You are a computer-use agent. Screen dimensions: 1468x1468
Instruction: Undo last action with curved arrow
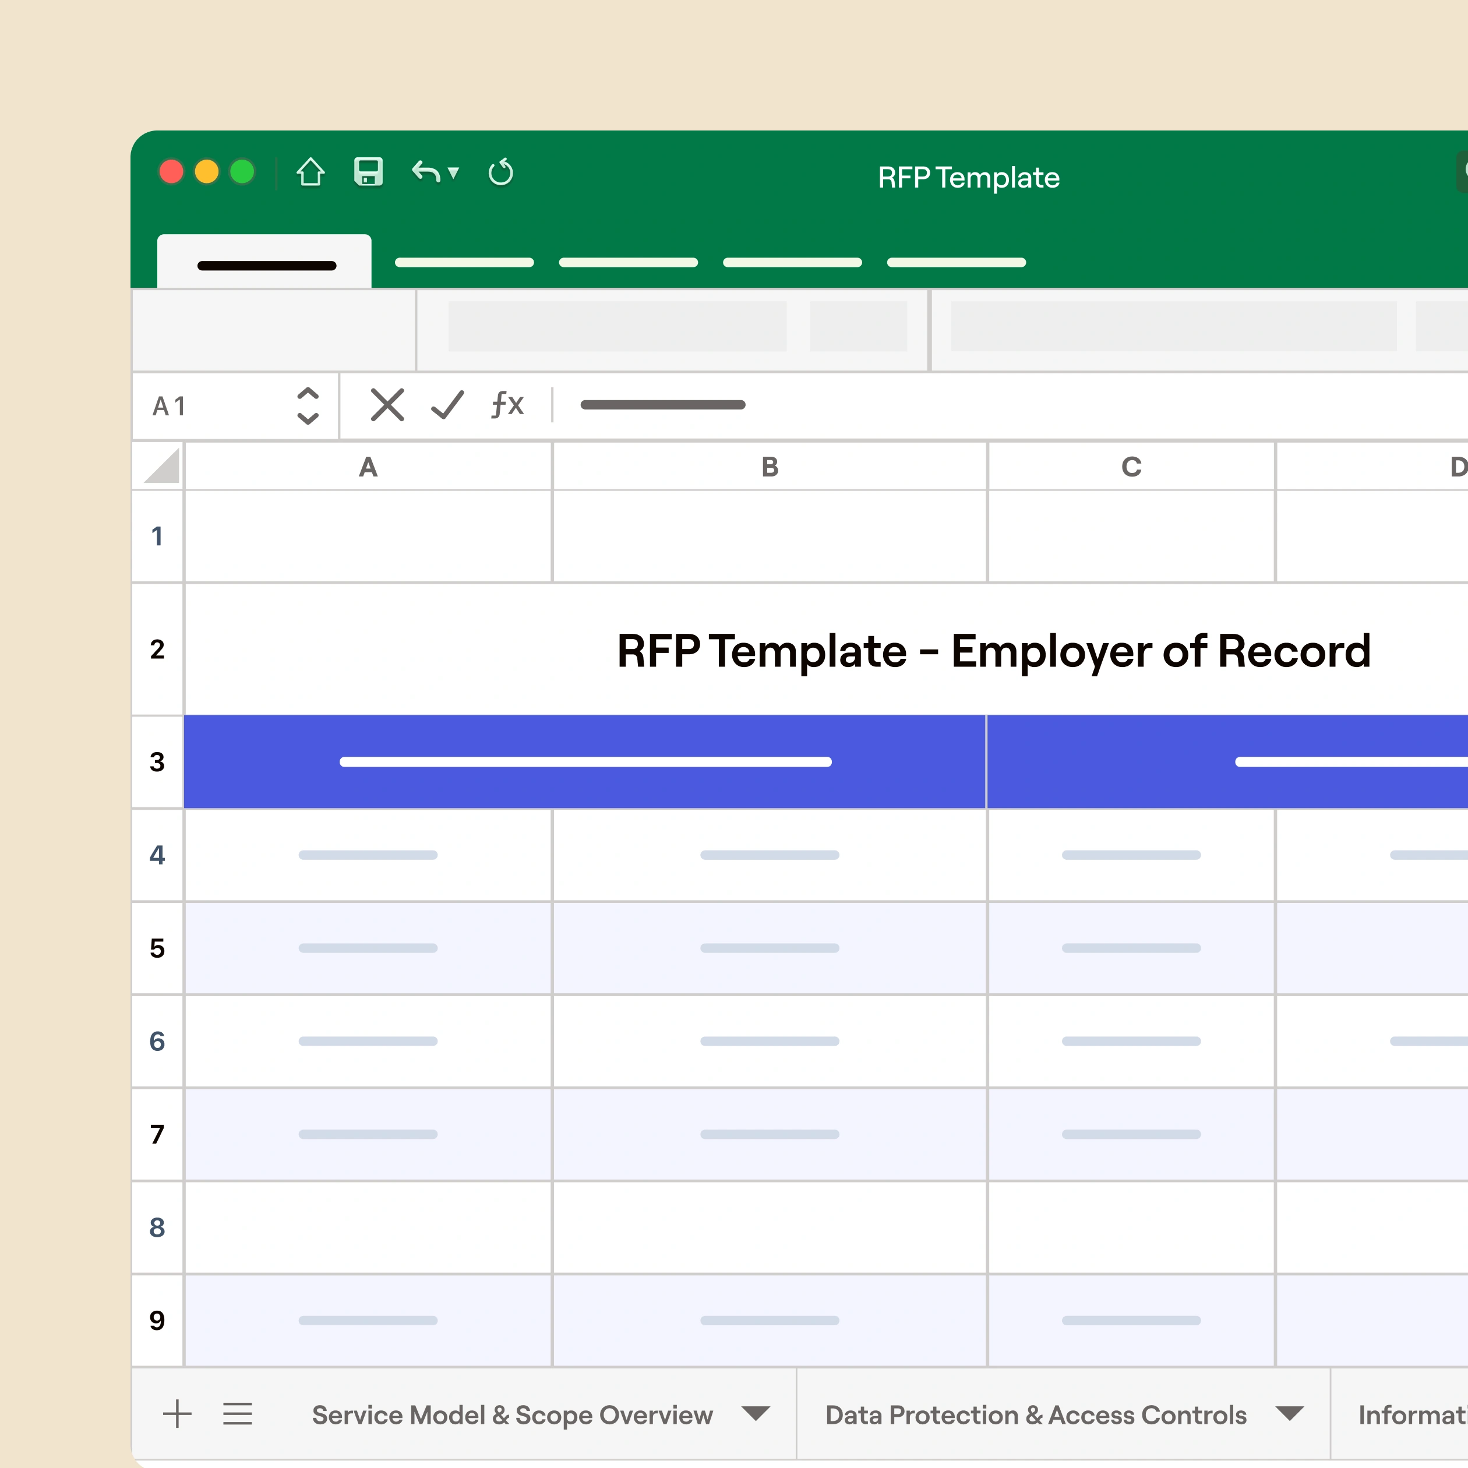pyautogui.click(x=425, y=172)
